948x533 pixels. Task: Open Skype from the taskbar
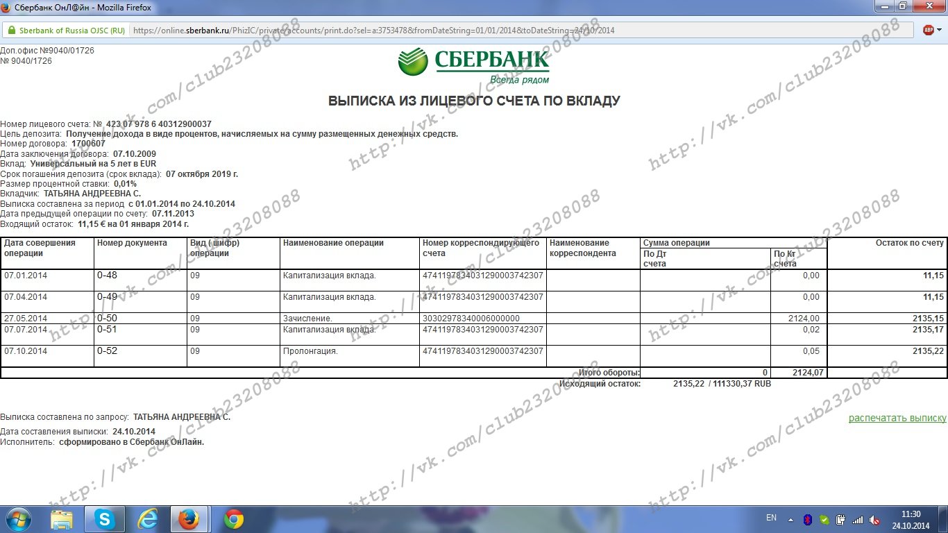point(105,519)
